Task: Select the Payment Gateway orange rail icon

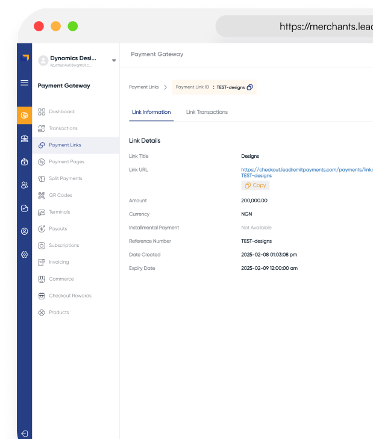Action: coord(25,115)
